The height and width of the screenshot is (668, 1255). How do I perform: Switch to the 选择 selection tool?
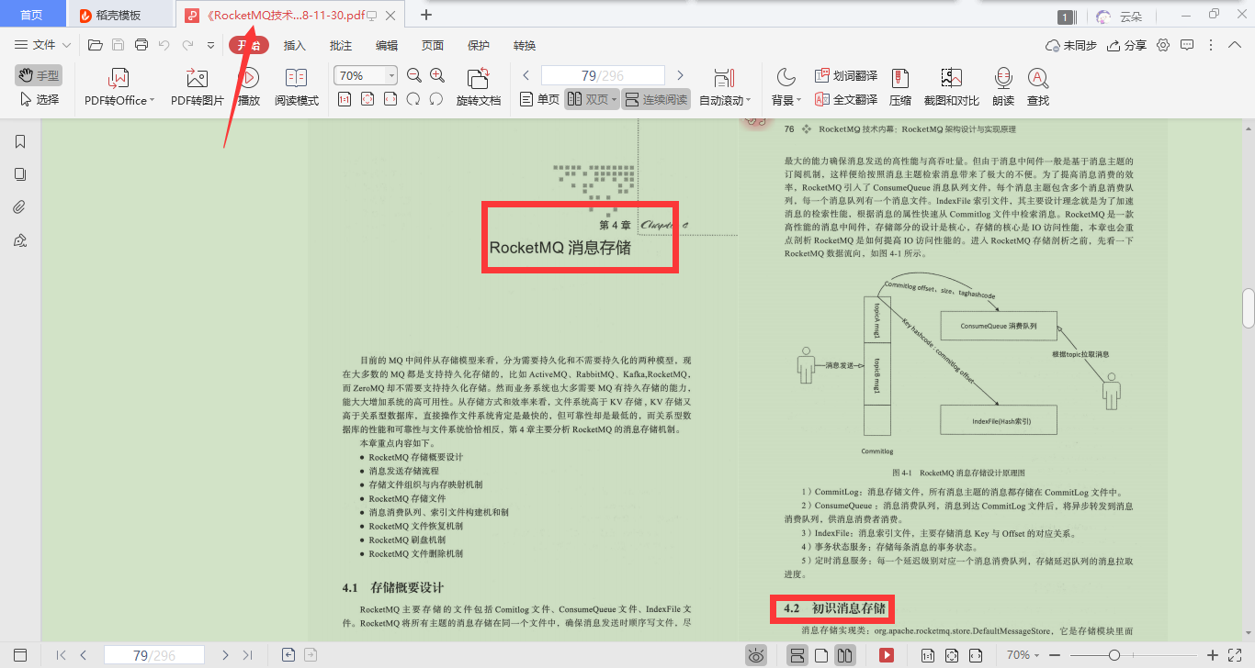39,99
